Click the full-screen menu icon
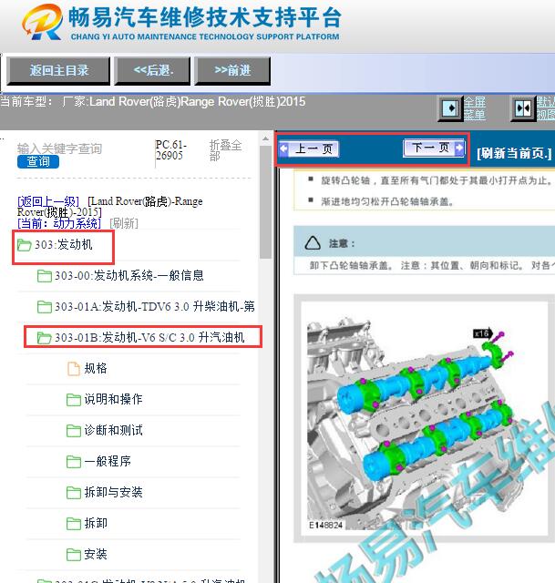 tap(450, 108)
